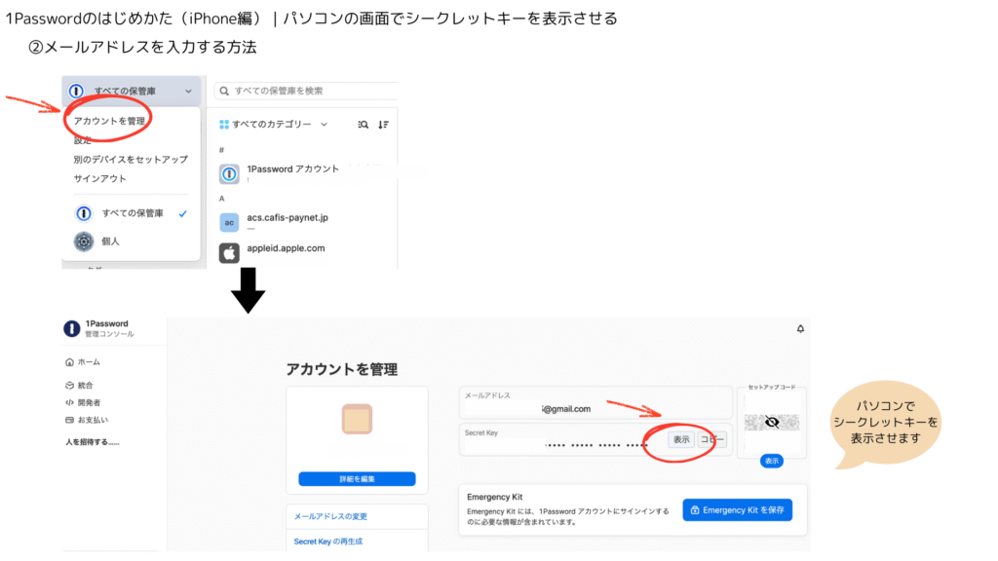Image resolution: width=998 pixels, height=561 pixels.
Task: Toggle the hidden-eye icon on setup code
Action: [772, 422]
